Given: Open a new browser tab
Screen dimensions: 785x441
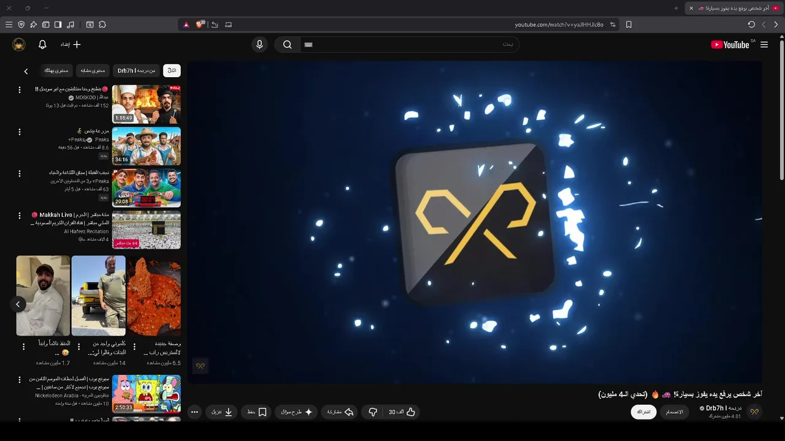Looking at the screenshot, I should tap(676, 8).
